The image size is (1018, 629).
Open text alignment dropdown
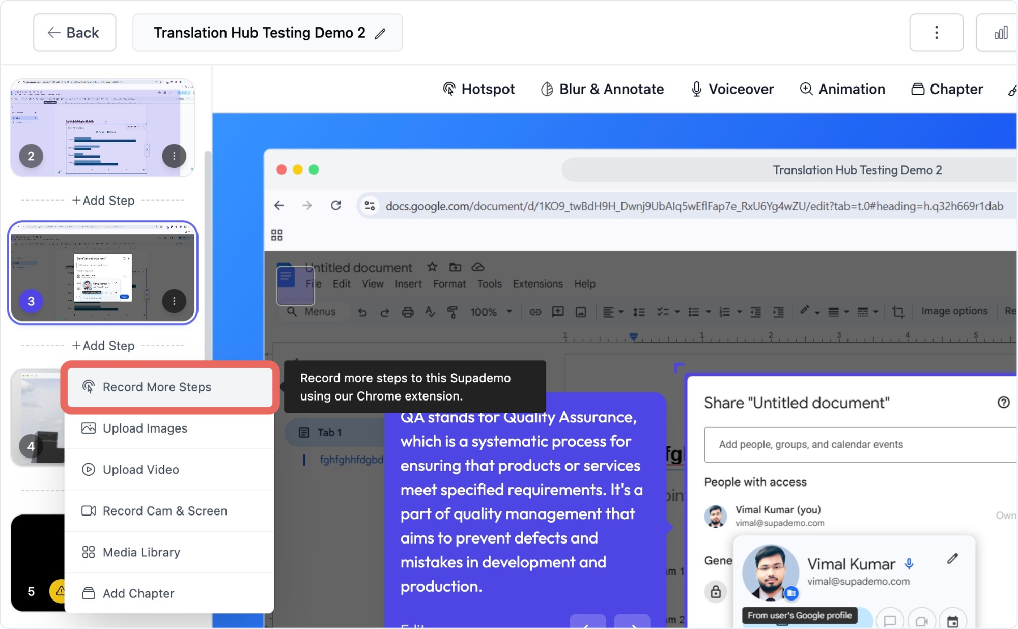click(x=613, y=312)
